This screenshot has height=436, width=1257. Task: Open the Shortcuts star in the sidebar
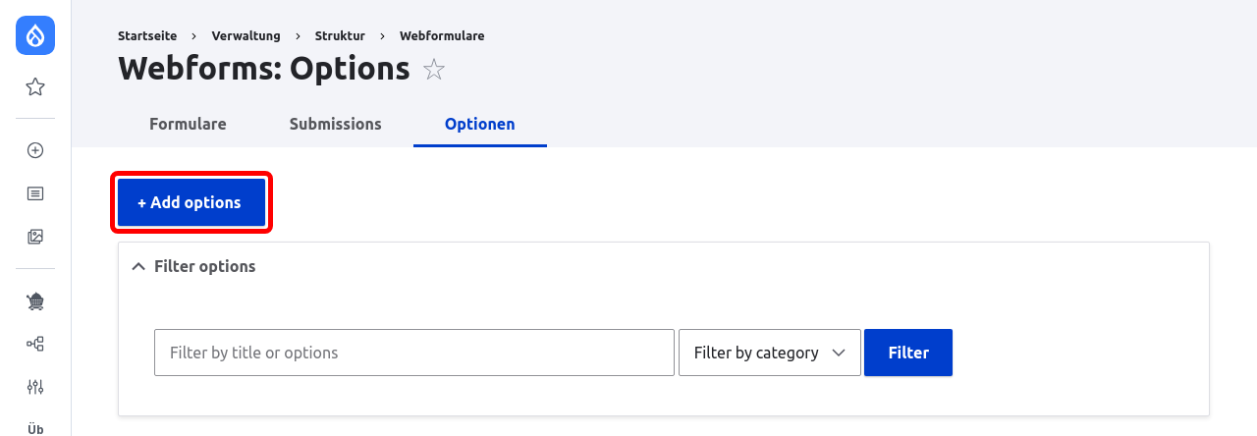click(35, 87)
